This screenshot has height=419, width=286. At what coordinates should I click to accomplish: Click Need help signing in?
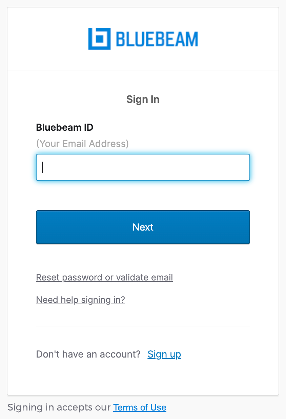click(80, 299)
